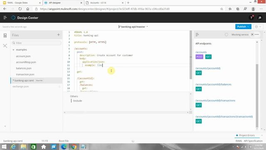Open /accounts/{accountId} endpoint link
This screenshot has height=150, width=266.
click(x=208, y=68)
